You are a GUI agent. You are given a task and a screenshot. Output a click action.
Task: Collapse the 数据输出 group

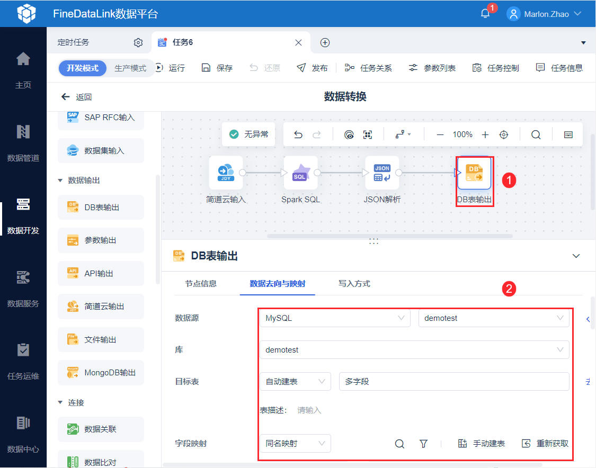pos(60,181)
